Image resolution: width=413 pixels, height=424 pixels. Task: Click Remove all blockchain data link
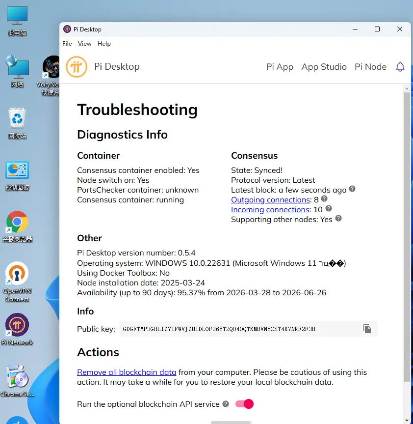pyautogui.click(x=127, y=372)
